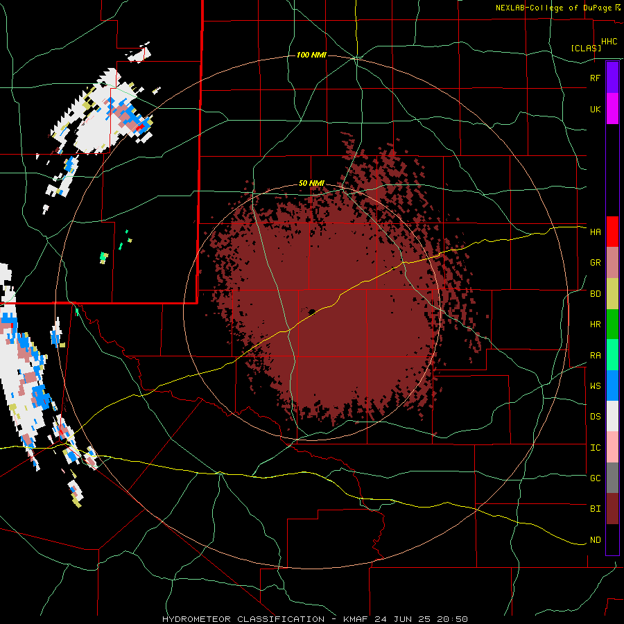624x624 pixels.
Task: Click the '[CLAS]' units label
Action: [x=586, y=48]
